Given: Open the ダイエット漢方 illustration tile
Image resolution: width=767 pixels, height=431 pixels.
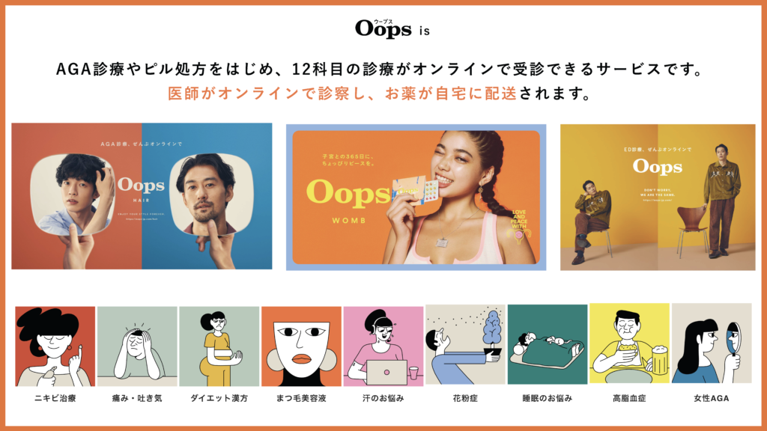Looking at the screenshot, I should [219, 346].
